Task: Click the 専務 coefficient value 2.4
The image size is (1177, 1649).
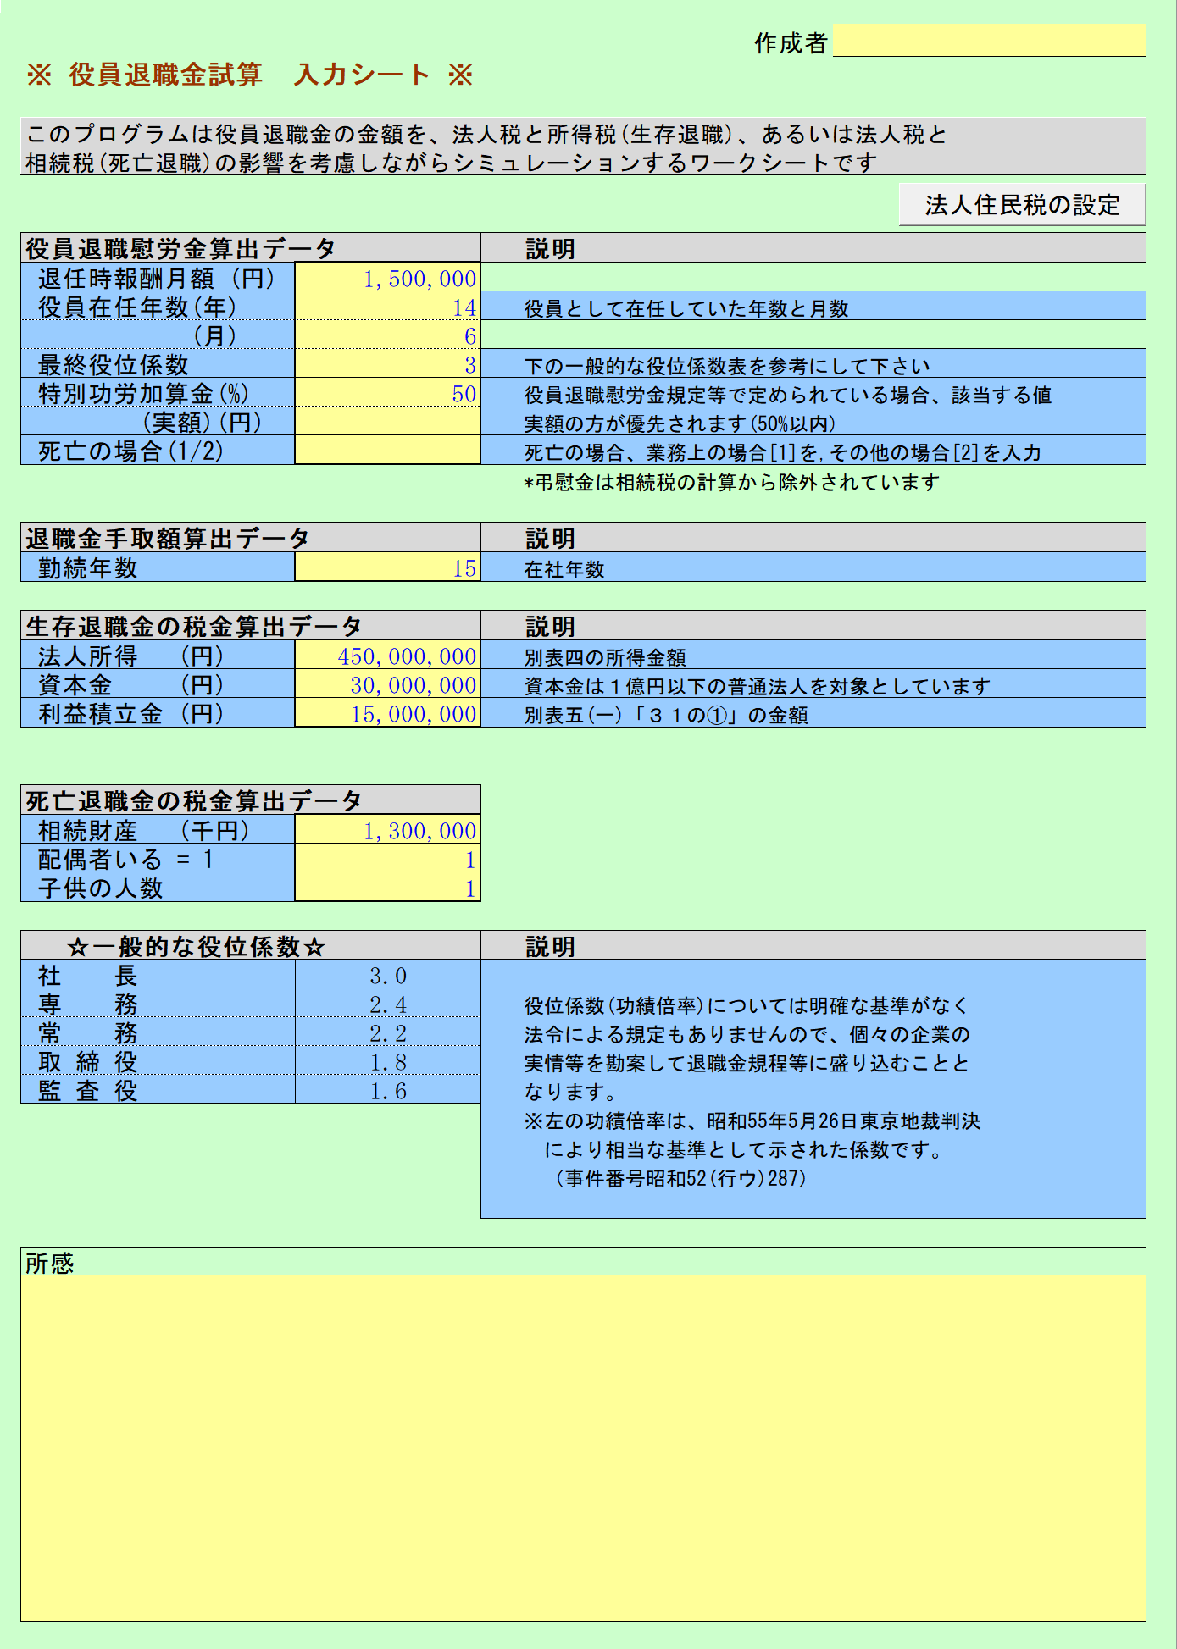Action: point(387,1004)
